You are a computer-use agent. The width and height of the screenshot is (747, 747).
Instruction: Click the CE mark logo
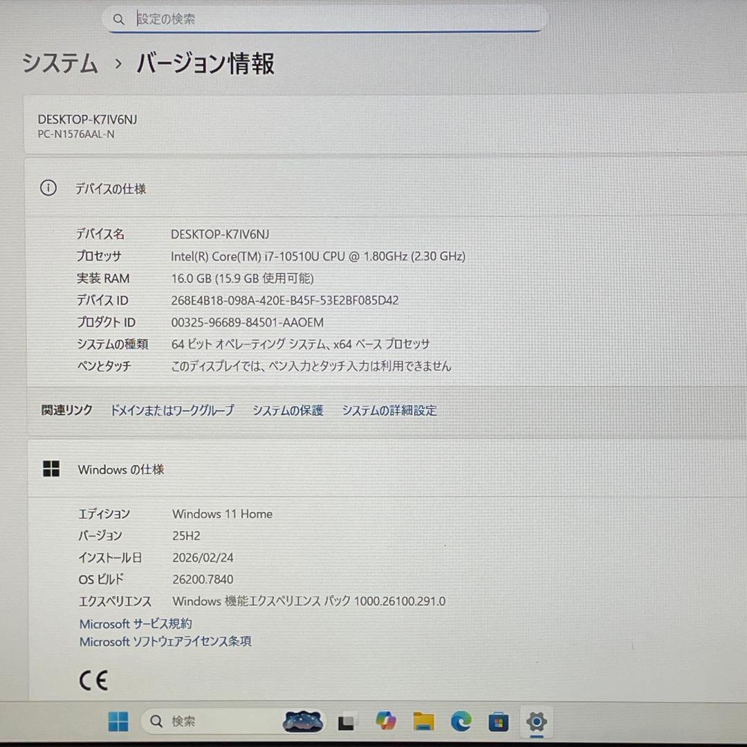point(93,681)
